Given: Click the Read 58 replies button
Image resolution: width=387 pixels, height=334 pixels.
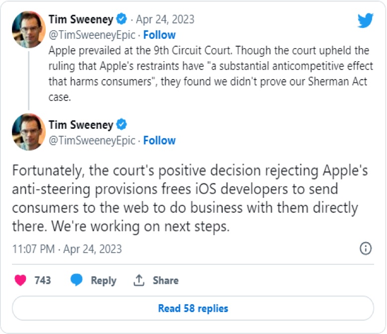Looking at the screenshot, I should [x=193, y=308].
